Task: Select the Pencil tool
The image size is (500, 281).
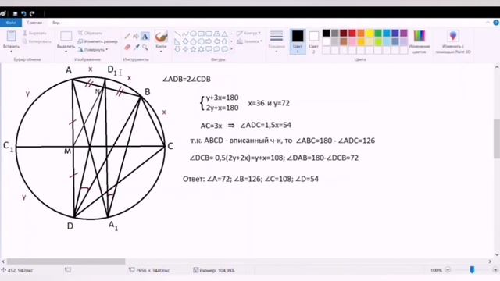Action: [127, 36]
